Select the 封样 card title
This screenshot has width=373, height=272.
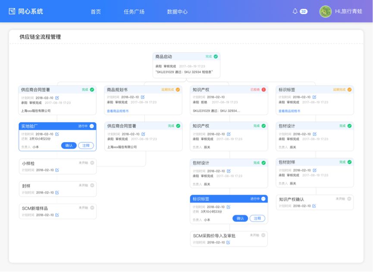pyautogui.click(x=26, y=186)
